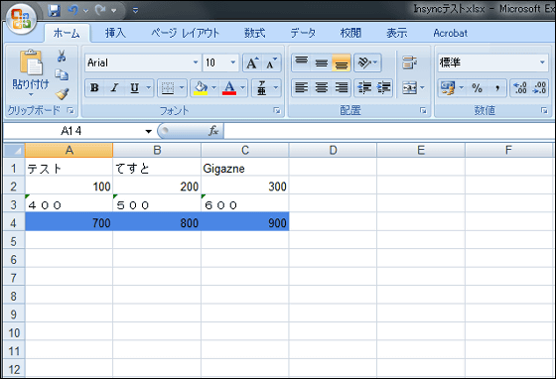The width and height of the screenshot is (556, 379).
Task: Toggle underline formatting
Action: (x=135, y=88)
